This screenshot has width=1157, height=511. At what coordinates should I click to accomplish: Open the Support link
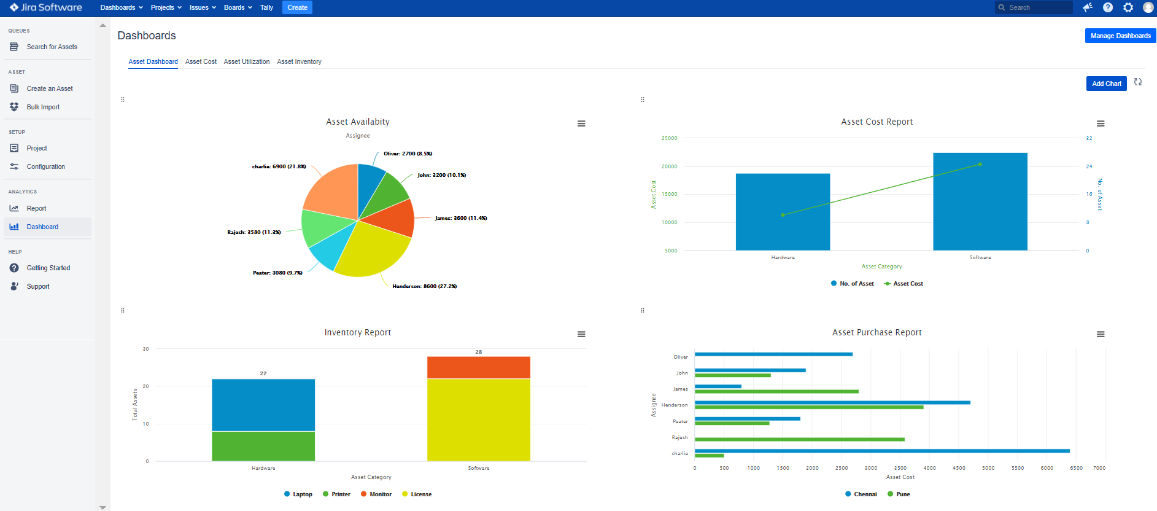[x=38, y=286]
